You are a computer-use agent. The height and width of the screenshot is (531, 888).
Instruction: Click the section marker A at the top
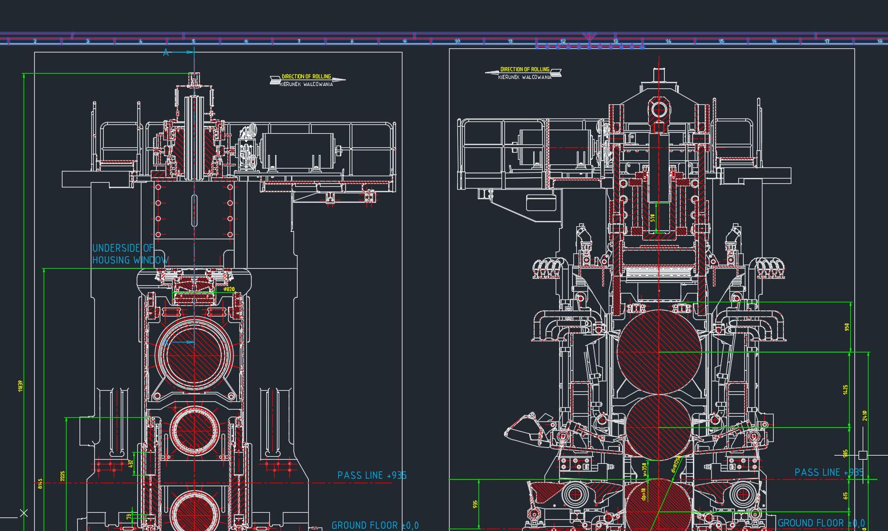tap(166, 52)
